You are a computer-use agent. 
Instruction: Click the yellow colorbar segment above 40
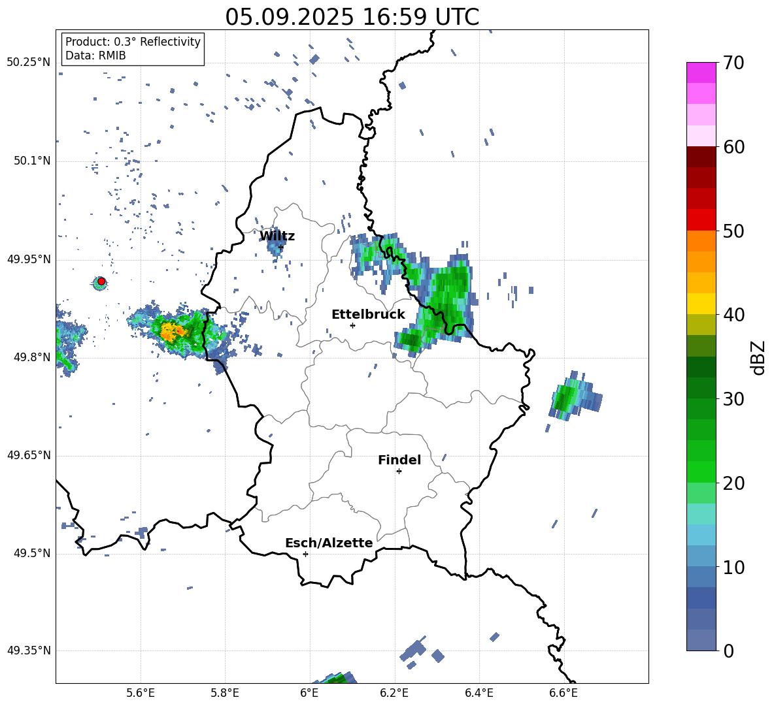point(701,304)
